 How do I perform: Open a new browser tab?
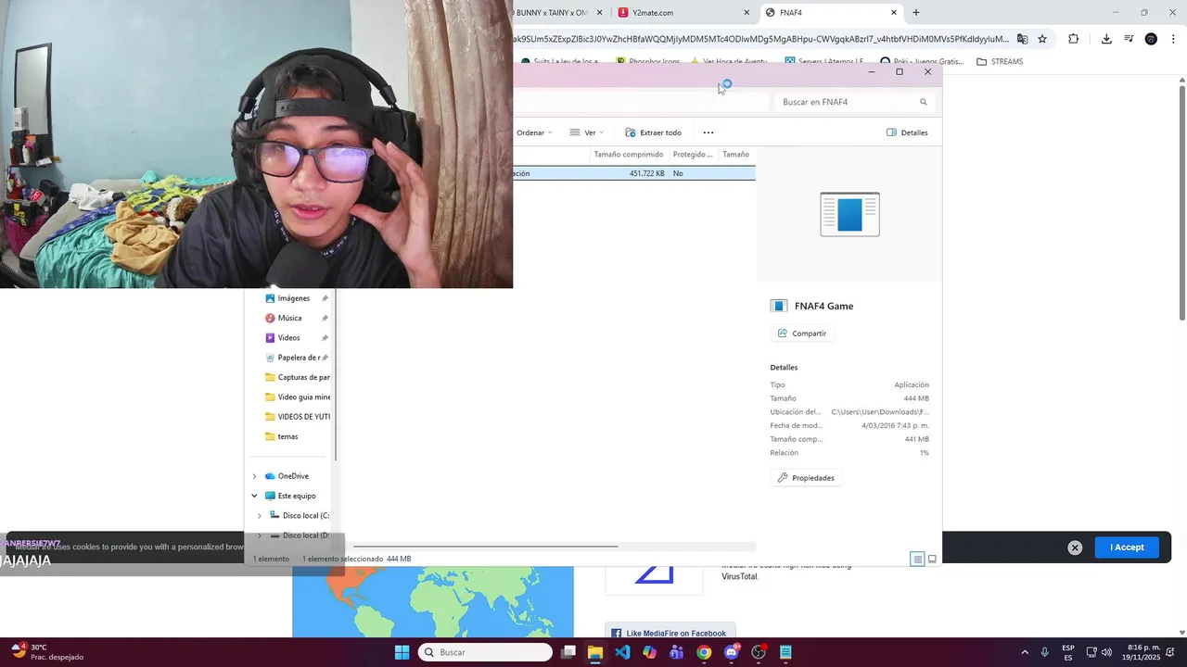[916, 13]
